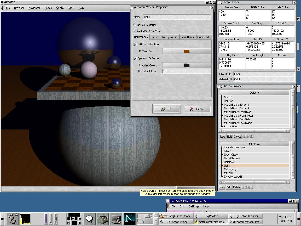Screen dimensions: 301x226
Task: Click the green checkmark OK button
Action: coord(166,109)
